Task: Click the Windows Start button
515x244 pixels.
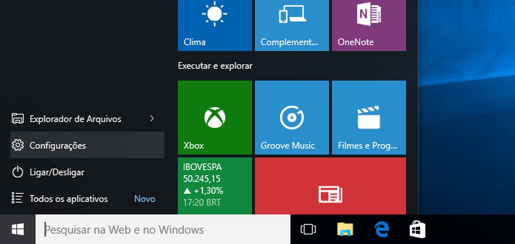Action: pyautogui.click(x=17, y=229)
